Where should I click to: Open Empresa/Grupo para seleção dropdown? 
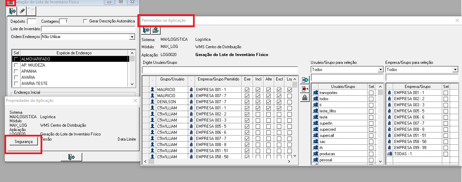click(455, 70)
